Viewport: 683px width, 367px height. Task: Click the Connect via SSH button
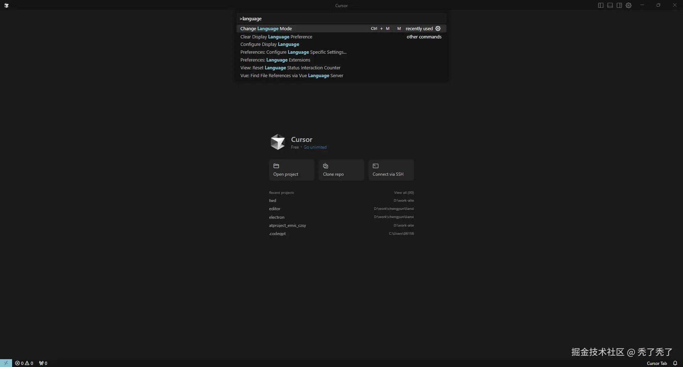point(391,170)
